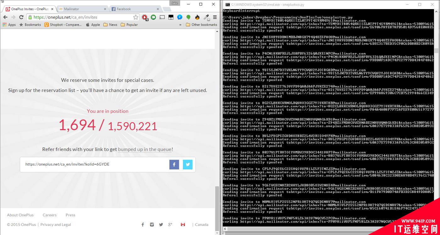
Task: Open OnePlus Facebook page from footer
Action: point(143,224)
